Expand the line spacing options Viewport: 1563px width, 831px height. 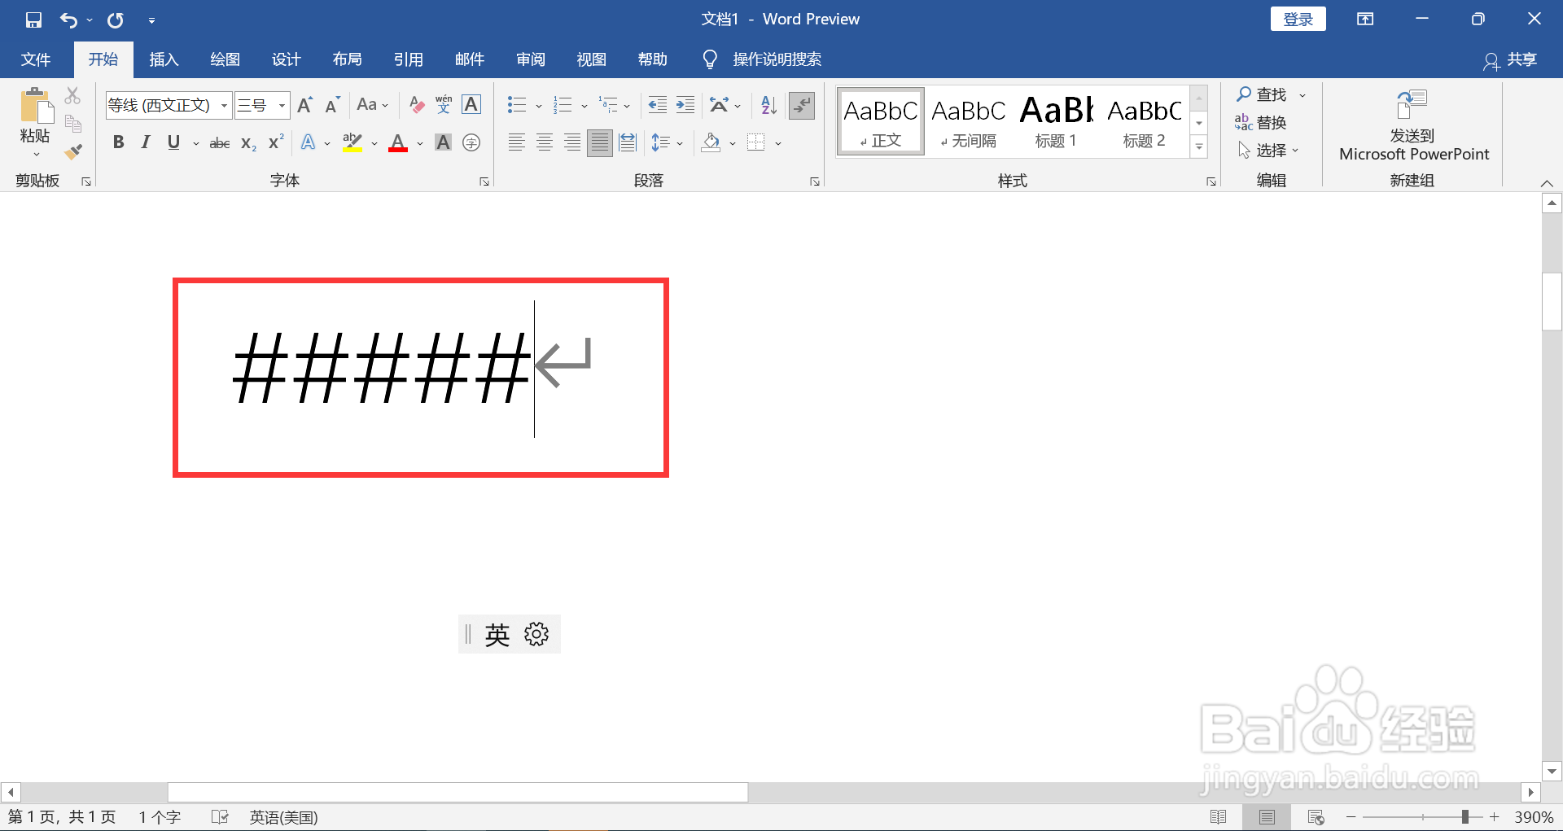click(680, 144)
